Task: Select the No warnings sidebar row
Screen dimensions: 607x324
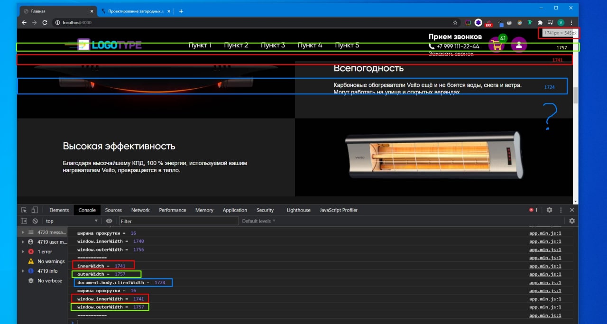Action: click(43, 261)
